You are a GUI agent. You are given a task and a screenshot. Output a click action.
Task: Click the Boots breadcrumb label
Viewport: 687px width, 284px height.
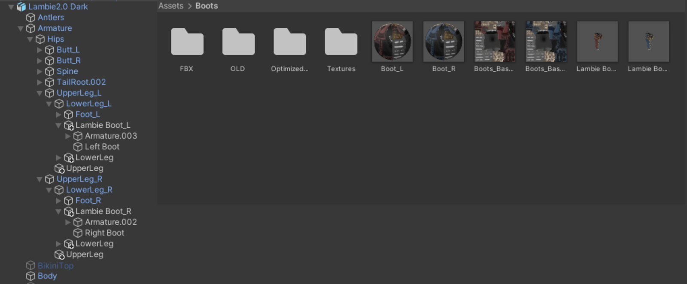tap(207, 6)
